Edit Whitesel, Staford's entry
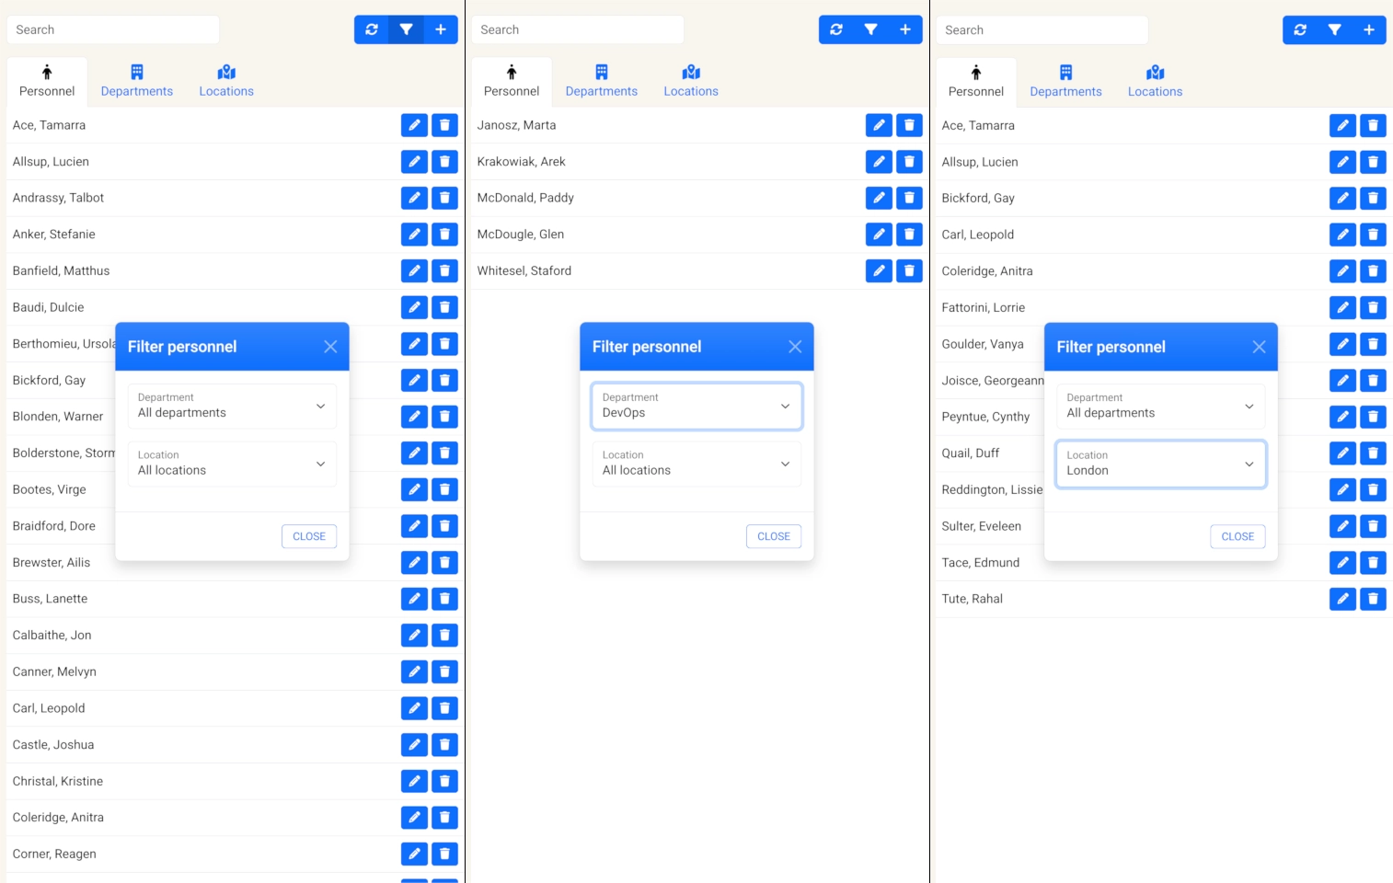Image resolution: width=1393 pixels, height=883 pixels. pyautogui.click(x=880, y=270)
